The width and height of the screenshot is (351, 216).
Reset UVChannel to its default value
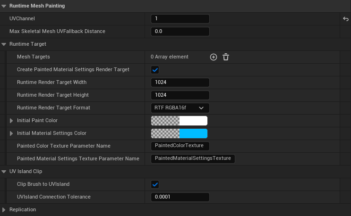[346, 19]
